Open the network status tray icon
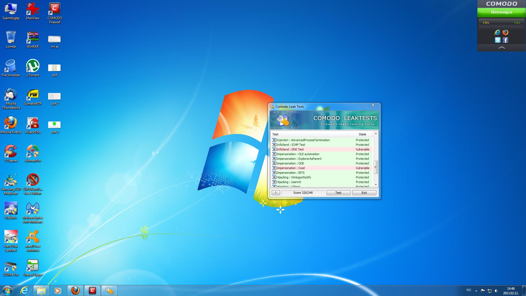Screen dimensions: 526x296 click(490, 291)
